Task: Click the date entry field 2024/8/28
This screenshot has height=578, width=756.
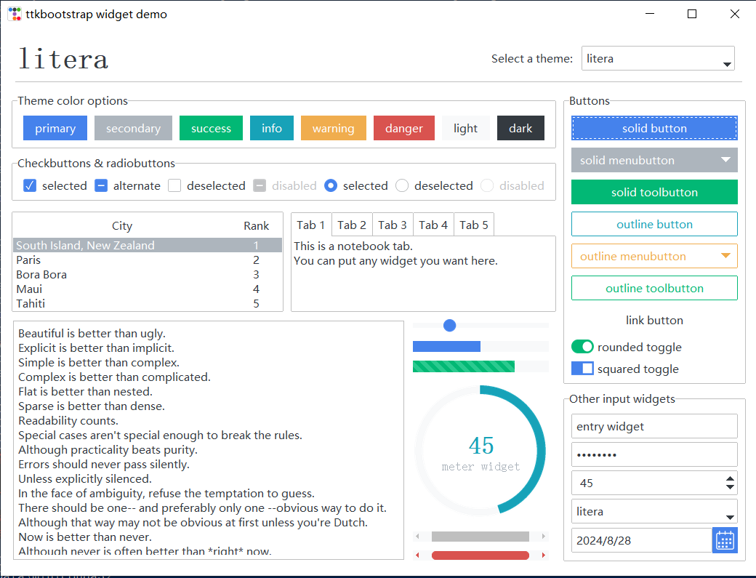Action: [642, 540]
